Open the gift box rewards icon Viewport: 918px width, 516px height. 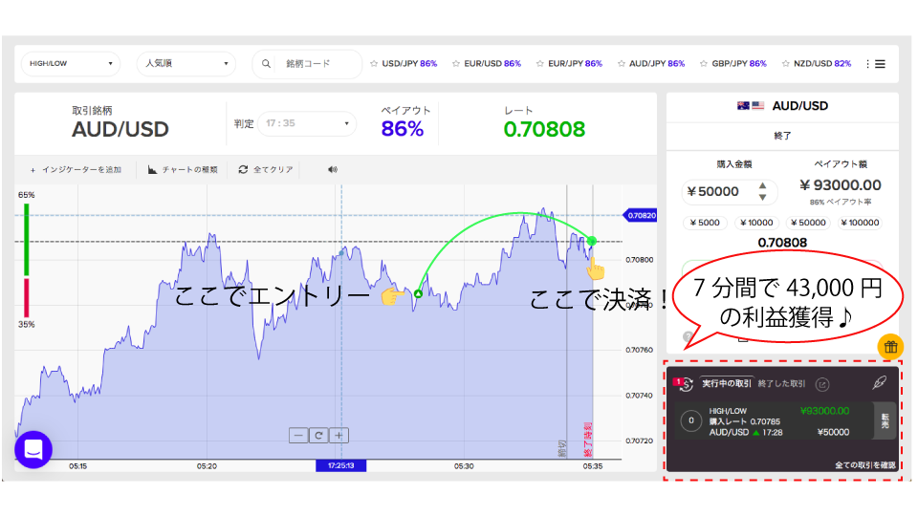(890, 346)
